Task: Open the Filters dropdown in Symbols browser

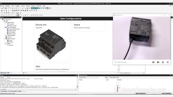Action: click(x=107, y=78)
